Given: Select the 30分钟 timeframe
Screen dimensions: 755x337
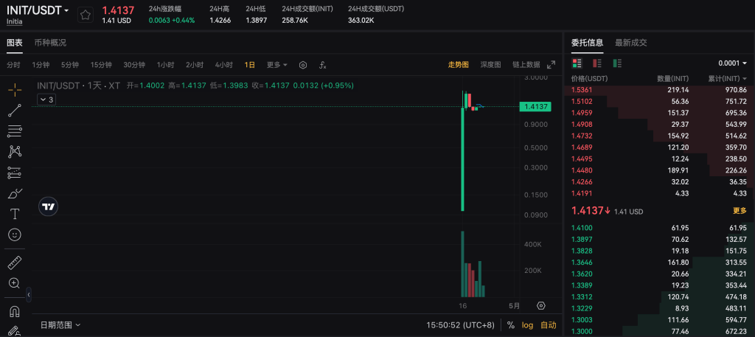Looking at the screenshot, I should point(134,65).
